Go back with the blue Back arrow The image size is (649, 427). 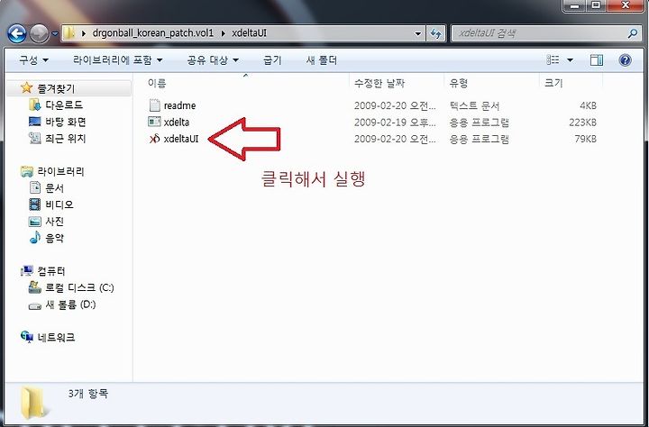pyautogui.click(x=17, y=33)
